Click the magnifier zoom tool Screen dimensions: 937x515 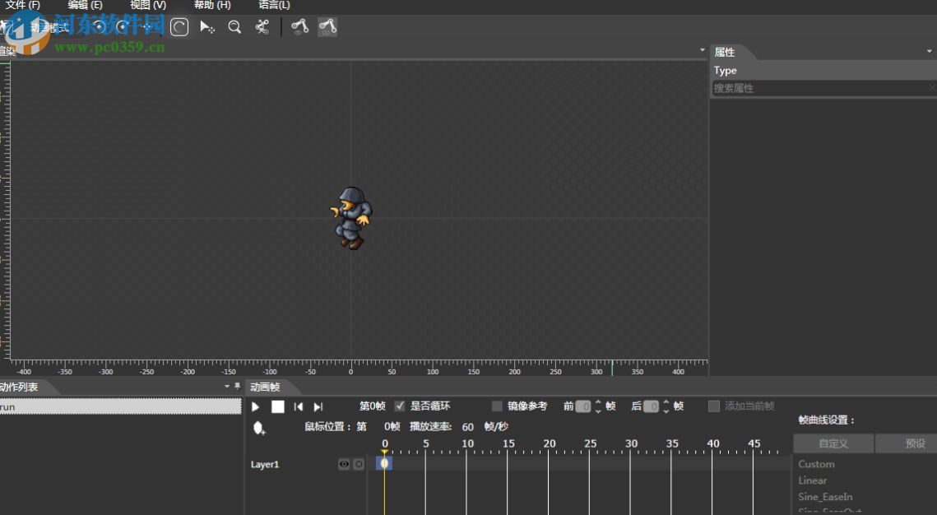(234, 27)
